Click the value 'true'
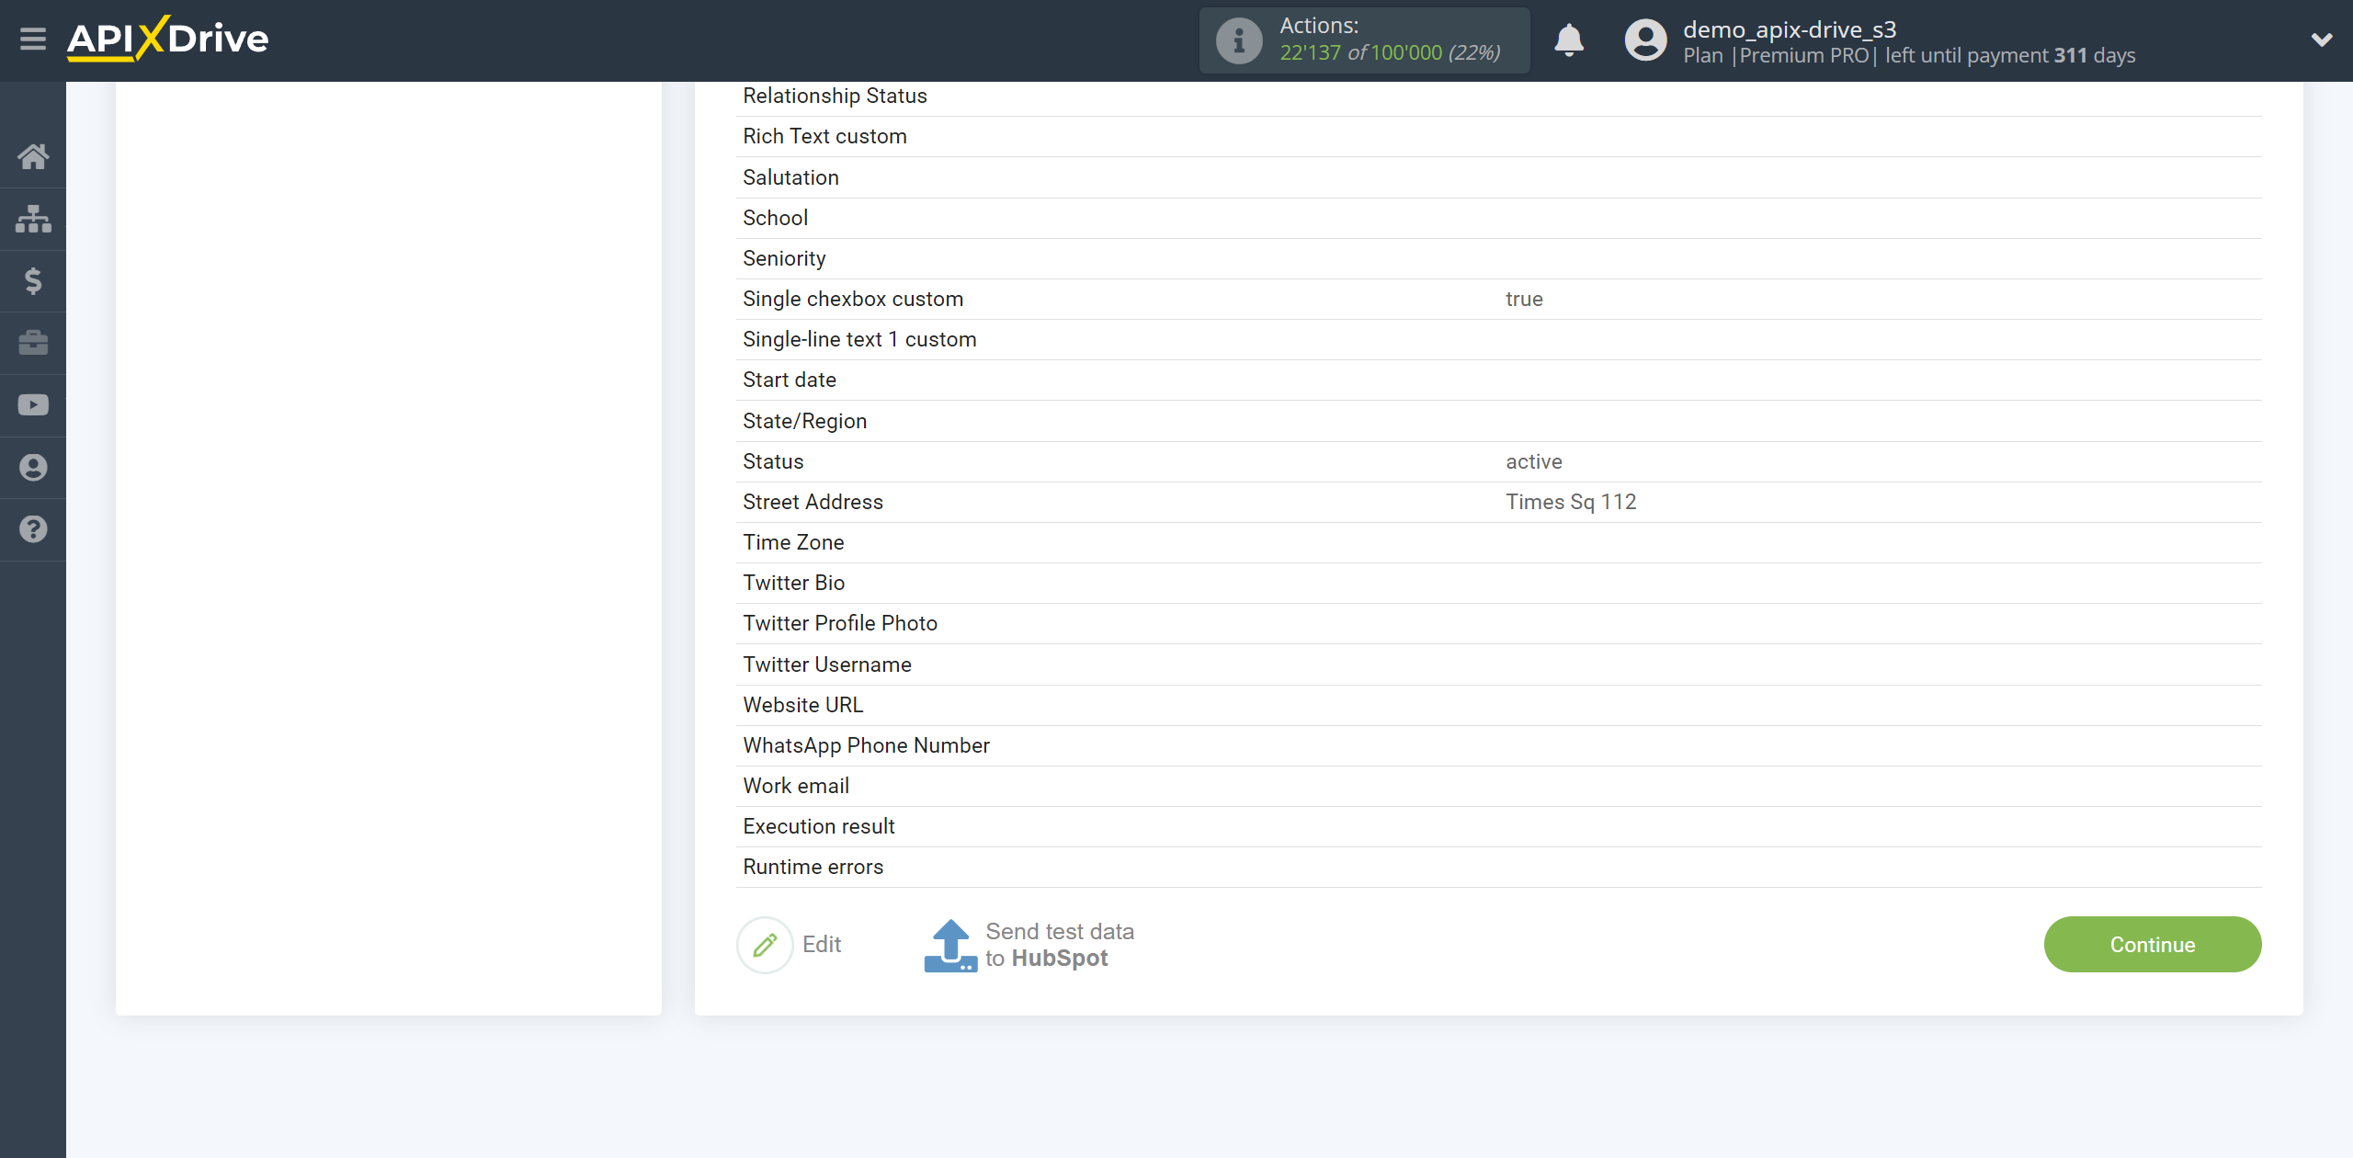The width and height of the screenshot is (2353, 1158). pyautogui.click(x=1524, y=300)
